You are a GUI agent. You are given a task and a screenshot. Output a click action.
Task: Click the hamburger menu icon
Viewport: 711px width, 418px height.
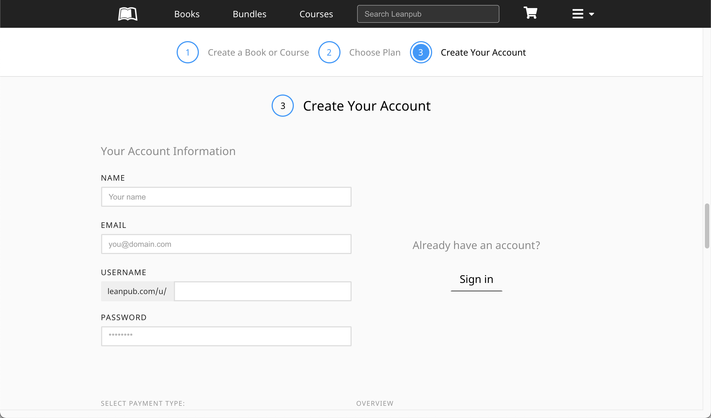577,14
